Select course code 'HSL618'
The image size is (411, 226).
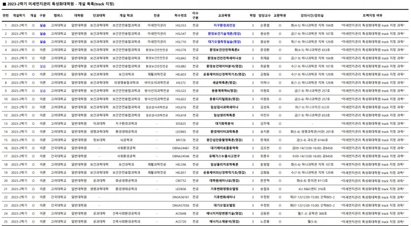tap(181, 115)
